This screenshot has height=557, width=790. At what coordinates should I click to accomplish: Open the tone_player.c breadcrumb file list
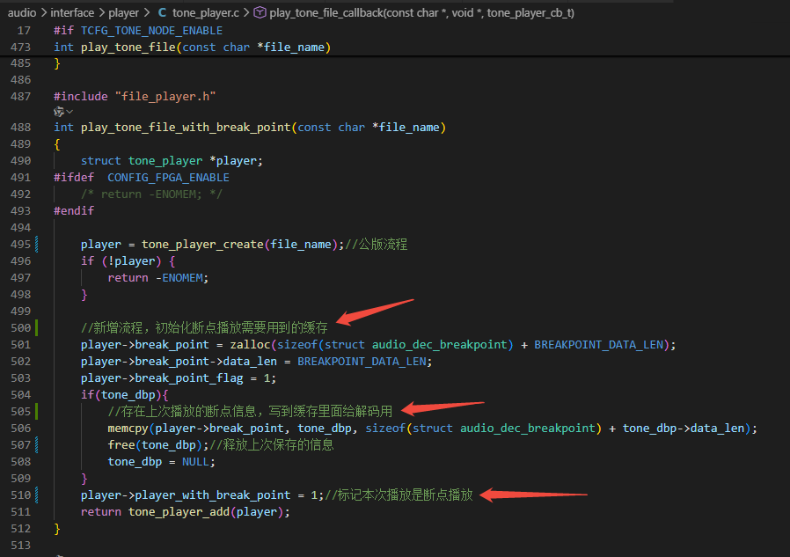tap(206, 12)
